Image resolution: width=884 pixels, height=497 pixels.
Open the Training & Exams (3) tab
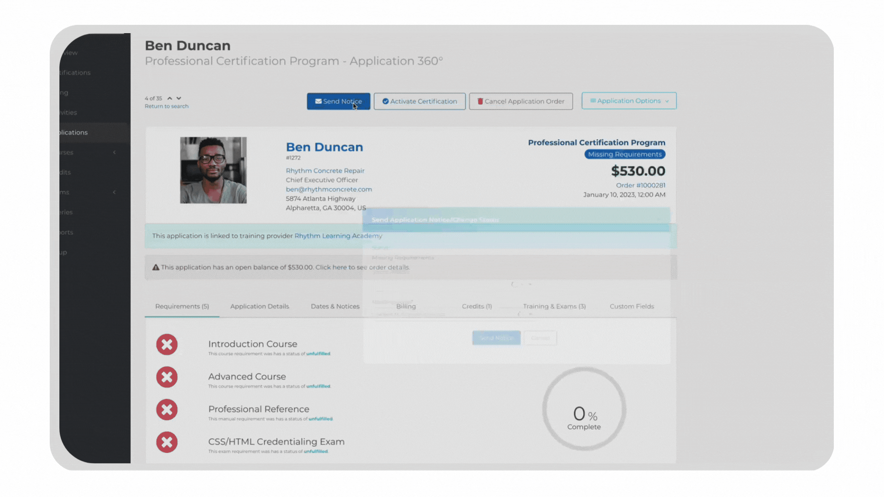tap(554, 306)
